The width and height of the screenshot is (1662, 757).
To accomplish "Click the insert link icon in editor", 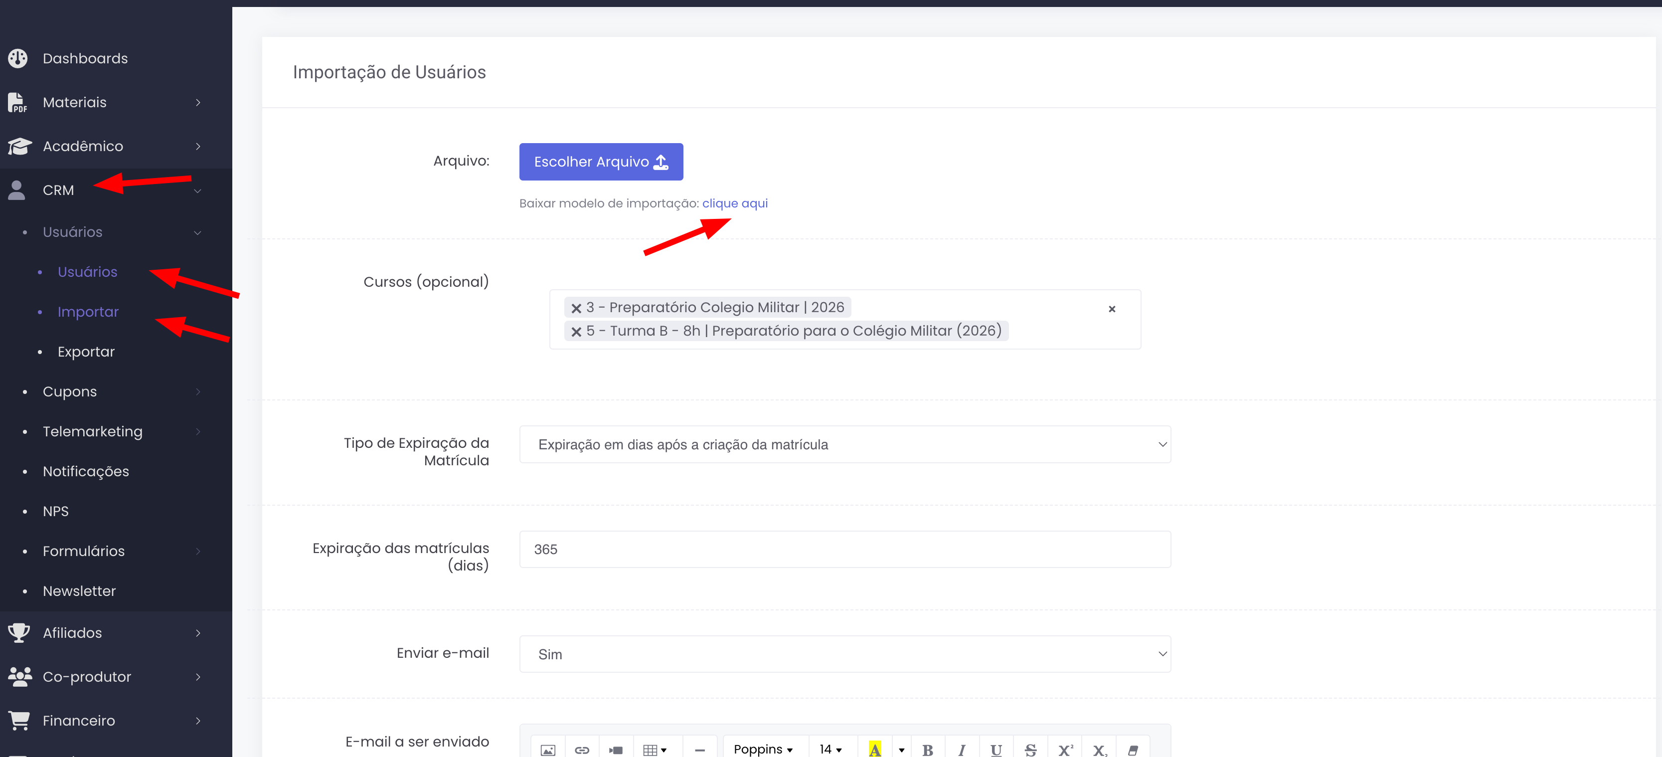I will (581, 749).
